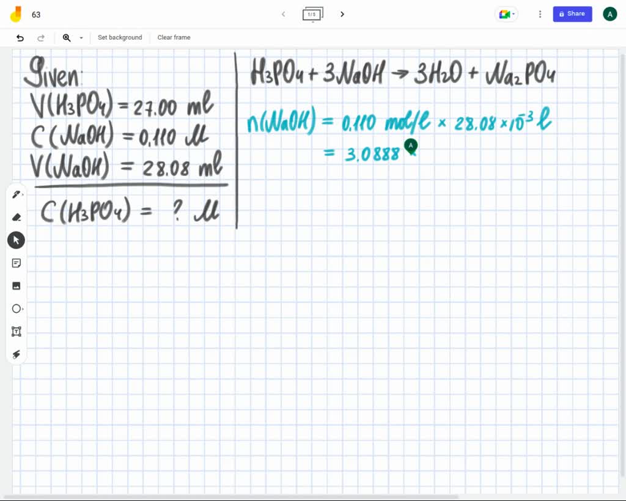Open the account avatar profile circle
This screenshot has width=626, height=501.
[609, 14]
